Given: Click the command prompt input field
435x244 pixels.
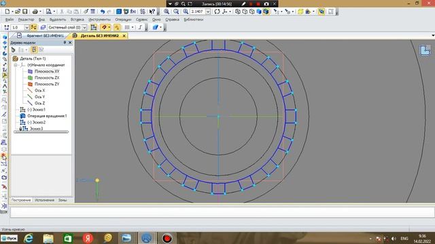Looking at the screenshot, I should pyautogui.click(x=222, y=212).
